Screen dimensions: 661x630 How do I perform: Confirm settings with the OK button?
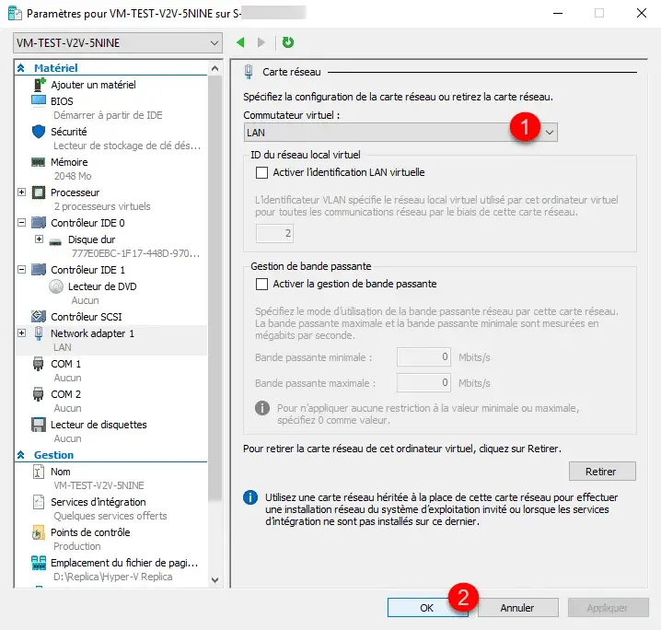click(426, 608)
